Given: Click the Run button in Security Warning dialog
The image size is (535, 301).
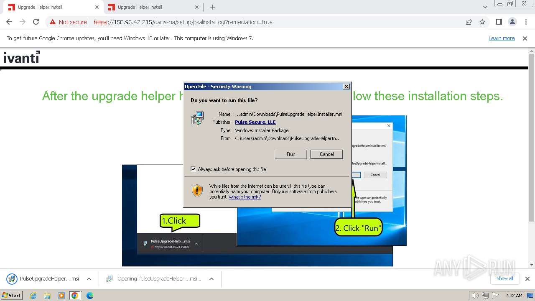Looking at the screenshot, I should coord(291,154).
